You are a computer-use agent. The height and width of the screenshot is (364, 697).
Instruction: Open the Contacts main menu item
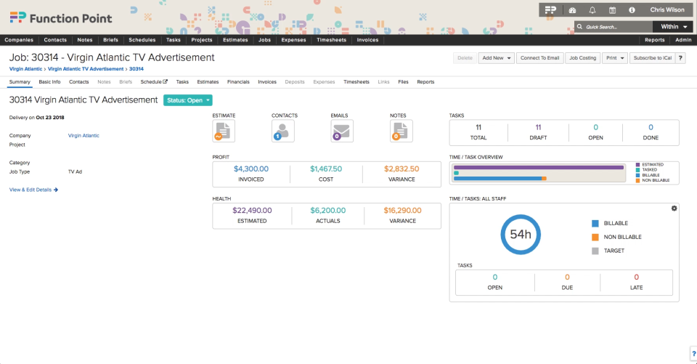[55, 40]
